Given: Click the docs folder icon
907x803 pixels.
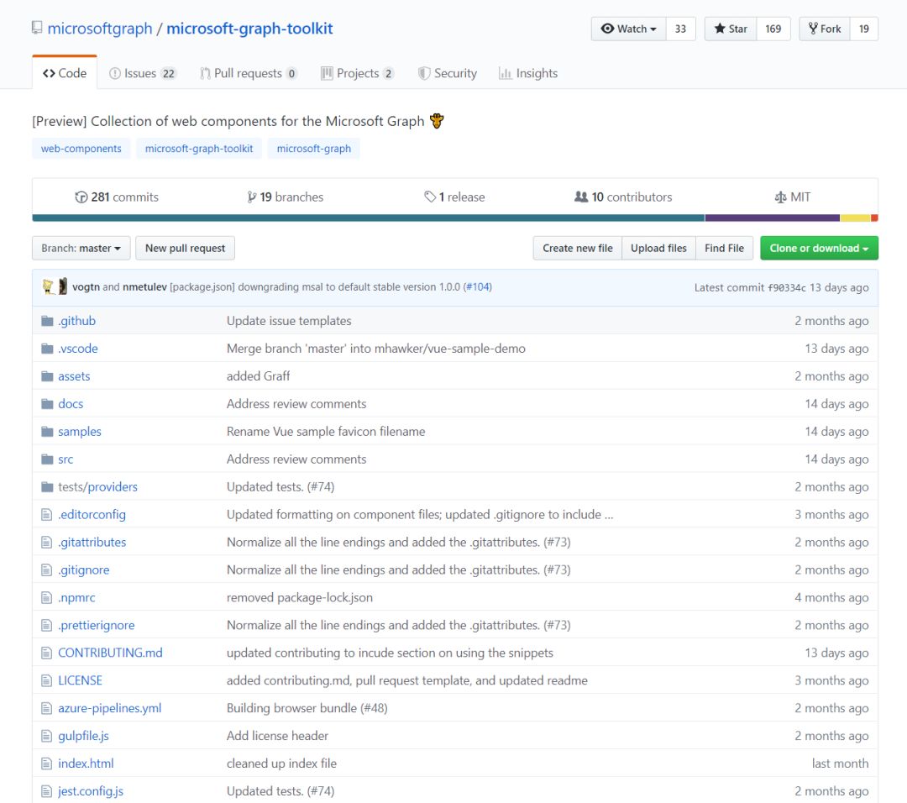Looking at the screenshot, I should pyautogui.click(x=47, y=404).
